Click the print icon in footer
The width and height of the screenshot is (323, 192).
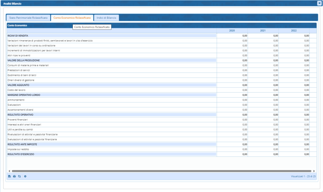point(14,177)
